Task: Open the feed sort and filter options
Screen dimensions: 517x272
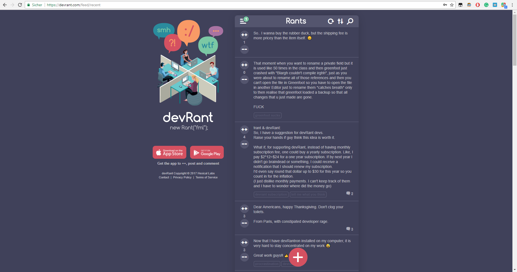Action: [340, 21]
